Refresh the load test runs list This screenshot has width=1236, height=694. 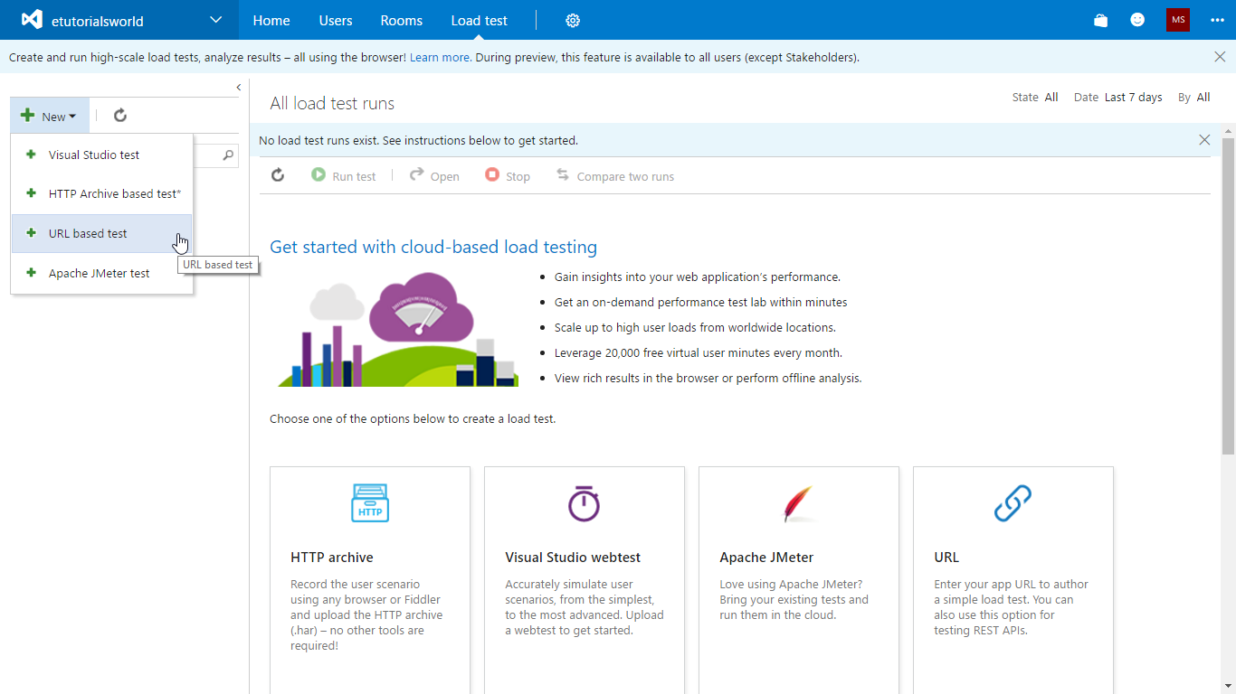click(278, 175)
